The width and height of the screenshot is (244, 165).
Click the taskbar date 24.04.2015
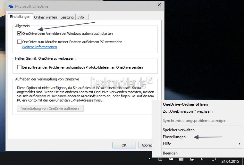[230, 161]
